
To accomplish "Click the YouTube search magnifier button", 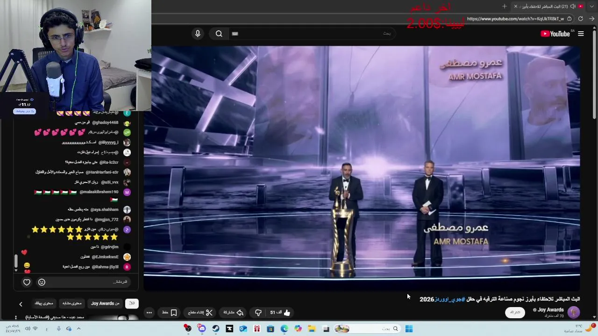I will point(219,34).
